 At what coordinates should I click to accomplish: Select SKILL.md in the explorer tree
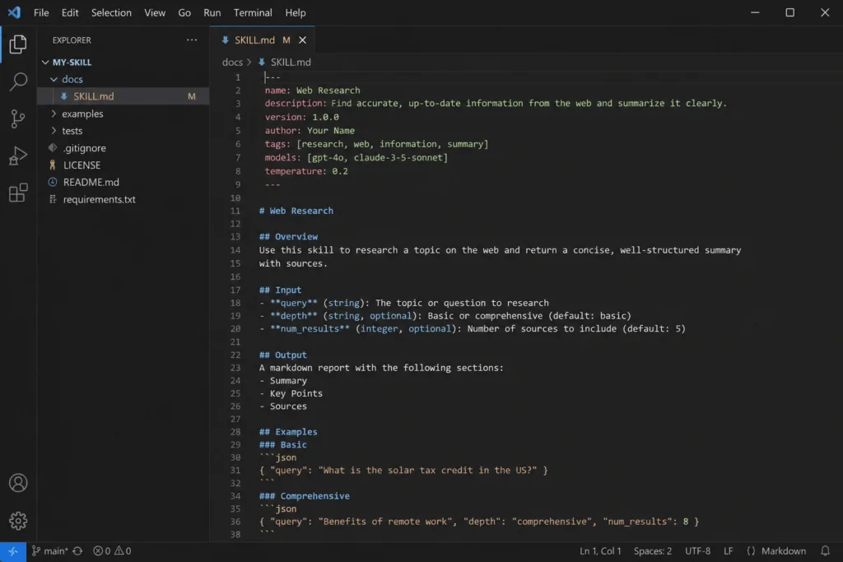(x=123, y=96)
